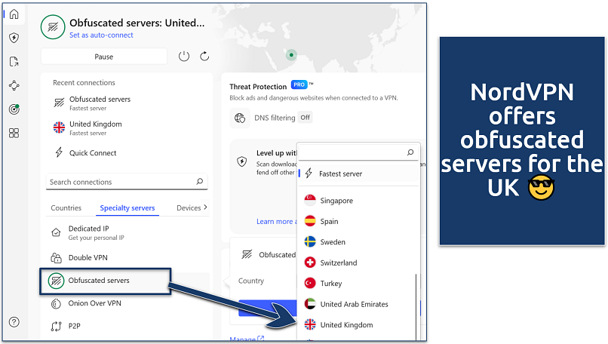The width and height of the screenshot is (608, 344).
Task: Open the help question mark icon
Action: tap(14, 322)
